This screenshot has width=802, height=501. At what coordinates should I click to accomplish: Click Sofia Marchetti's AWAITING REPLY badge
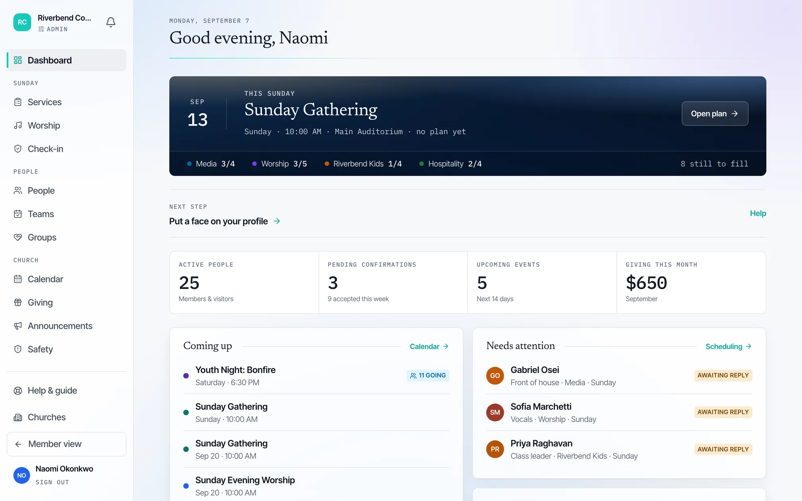pyautogui.click(x=723, y=412)
